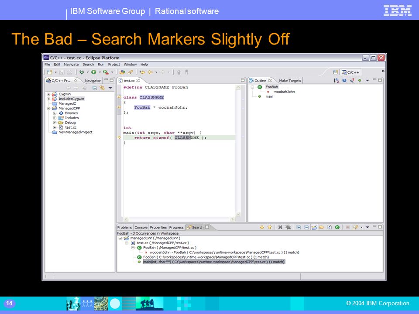Image resolution: width=419 pixels, height=314 pixels.
Task: Switch to the Properties tab
Action: click(x=158, y=228)
